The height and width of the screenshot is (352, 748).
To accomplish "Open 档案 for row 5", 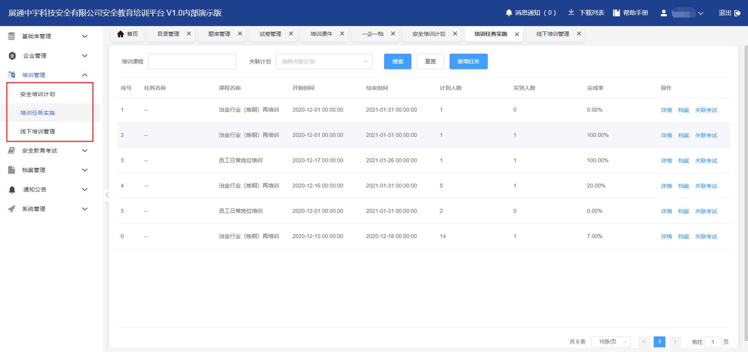I will click(684, 211).
